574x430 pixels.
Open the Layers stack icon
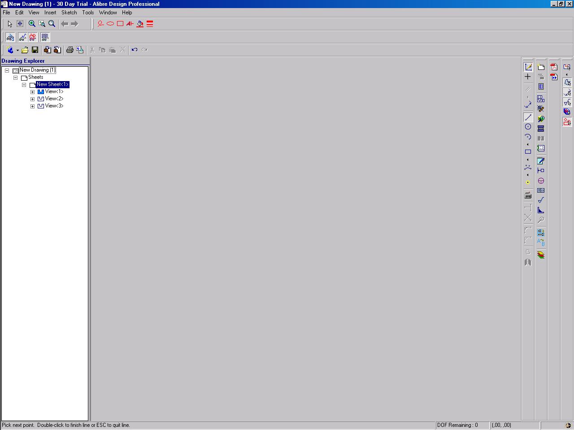coord(541,255)
